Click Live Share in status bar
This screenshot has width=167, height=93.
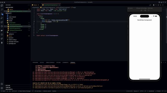(x=38, y=91)
